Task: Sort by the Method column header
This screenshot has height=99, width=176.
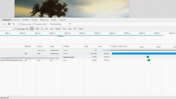Action: (30, 46)
